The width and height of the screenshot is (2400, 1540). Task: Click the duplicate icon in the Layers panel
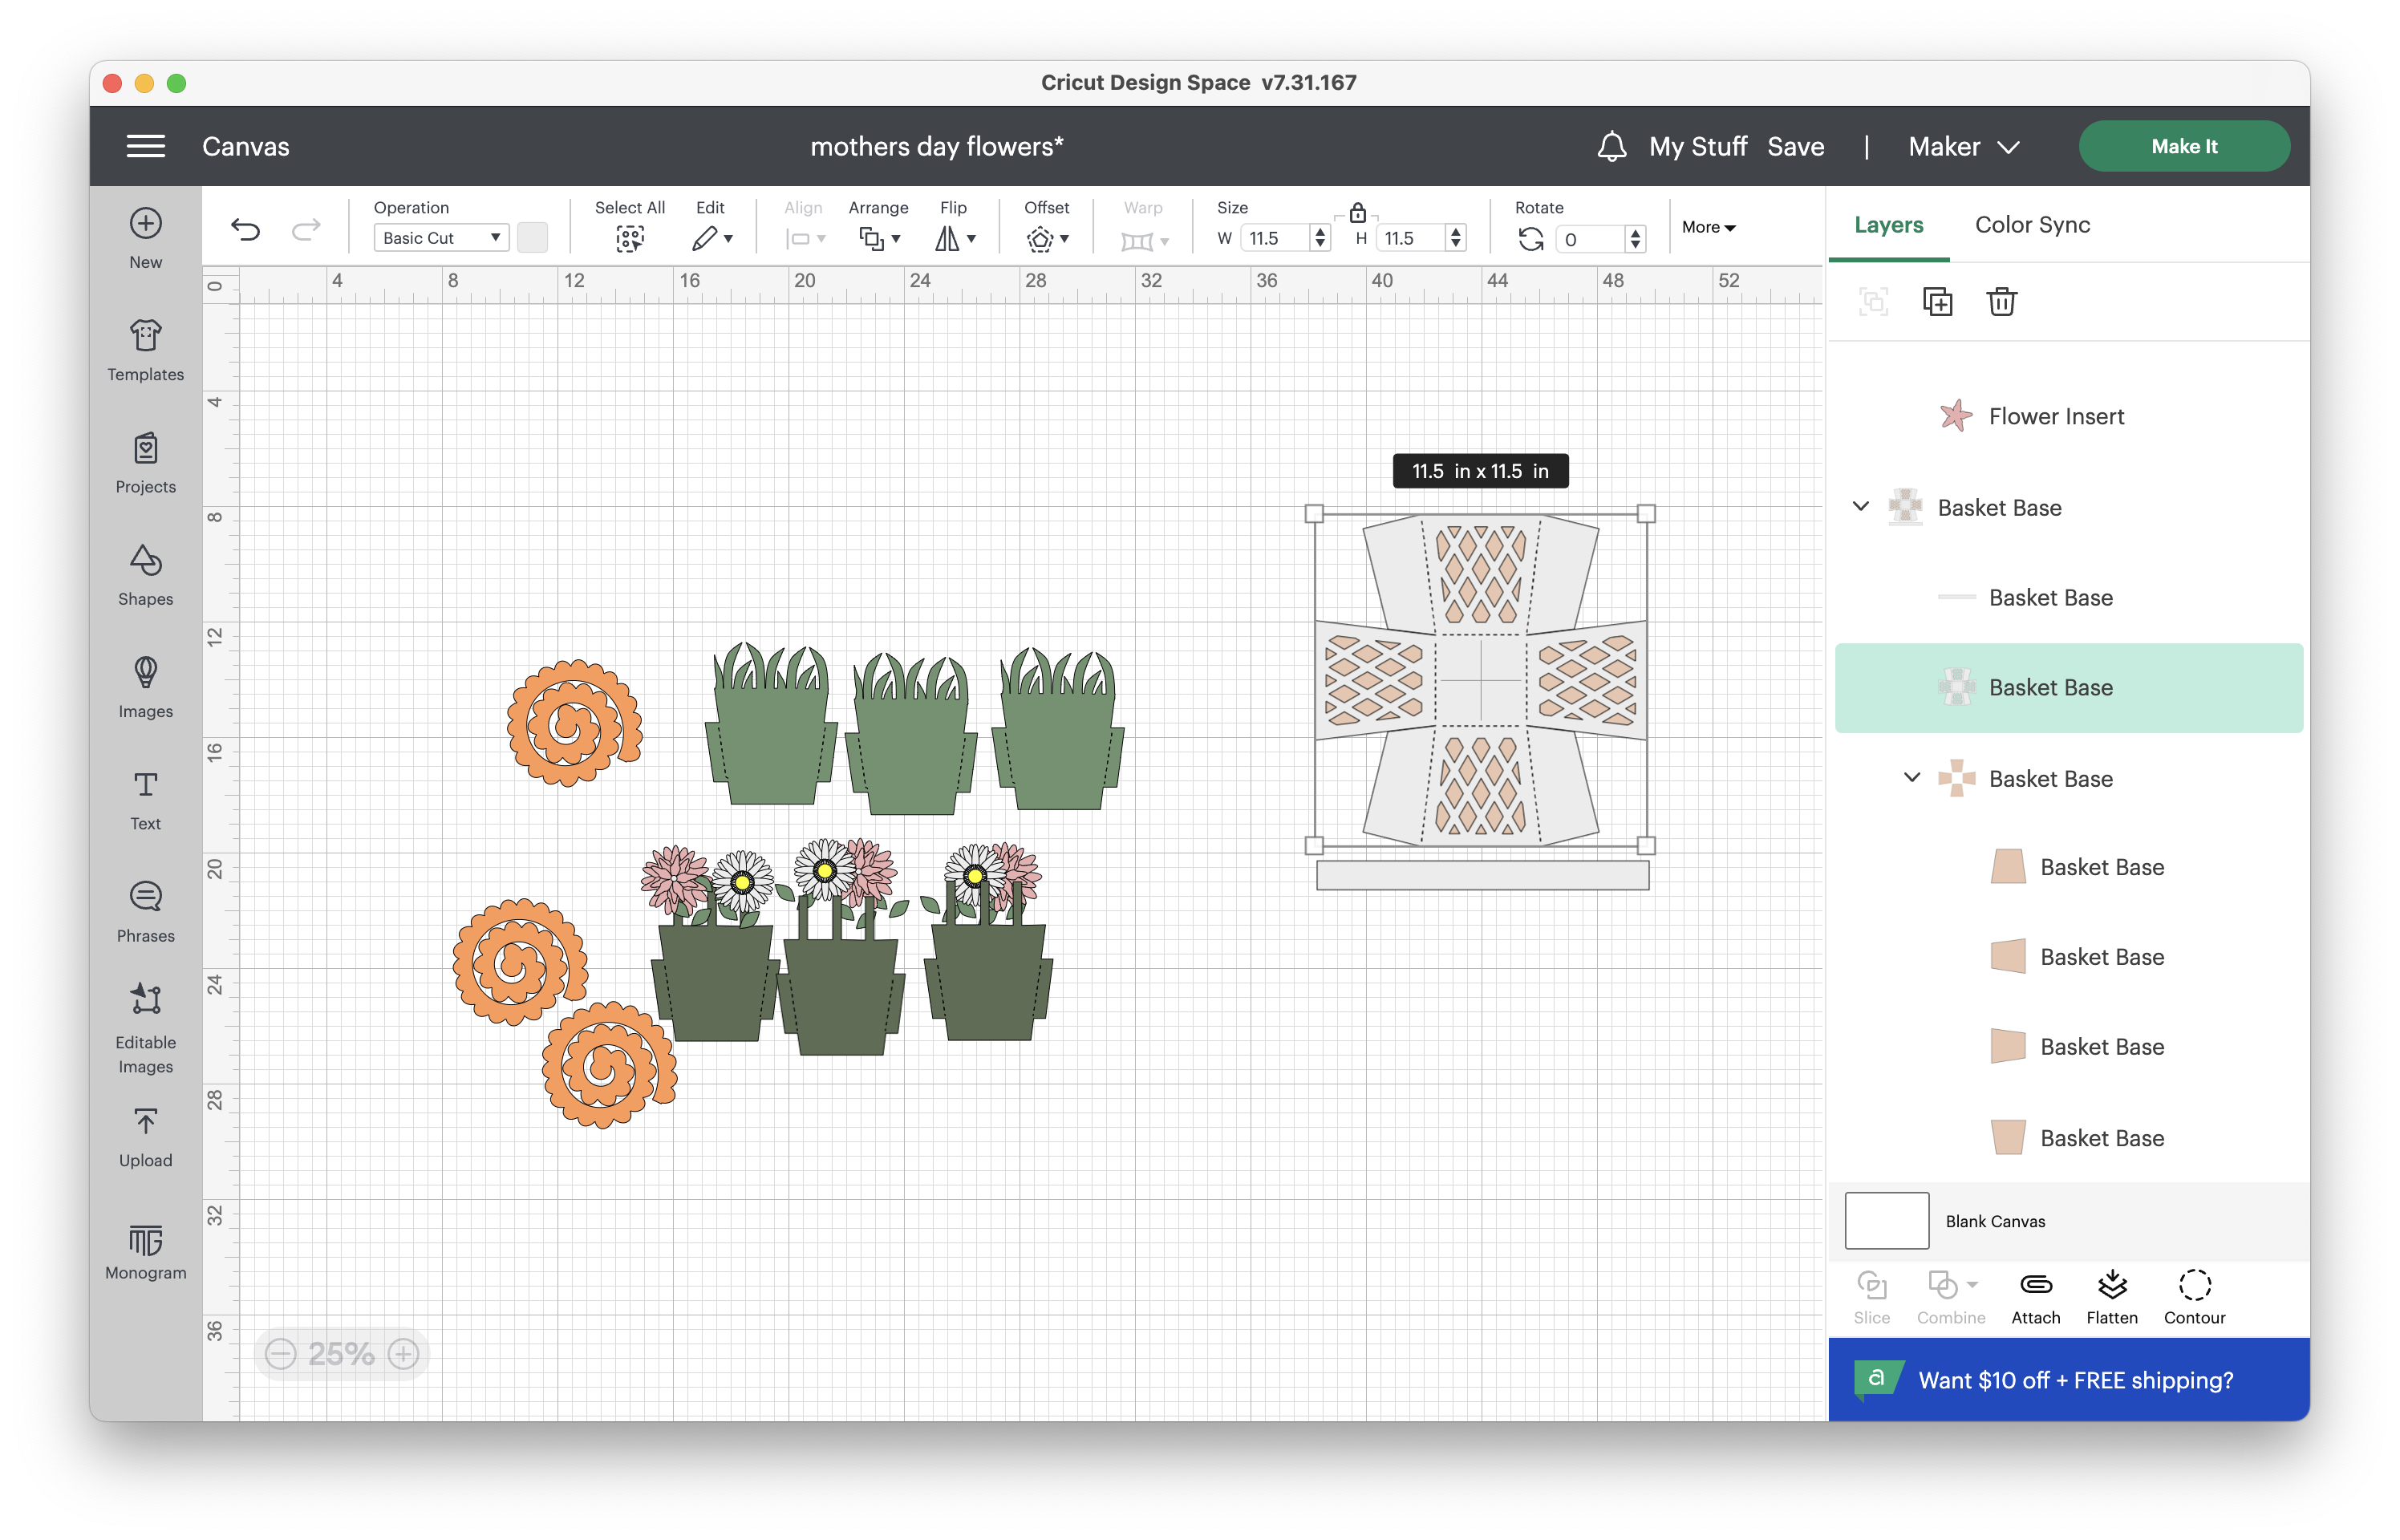pos(1938,301)
